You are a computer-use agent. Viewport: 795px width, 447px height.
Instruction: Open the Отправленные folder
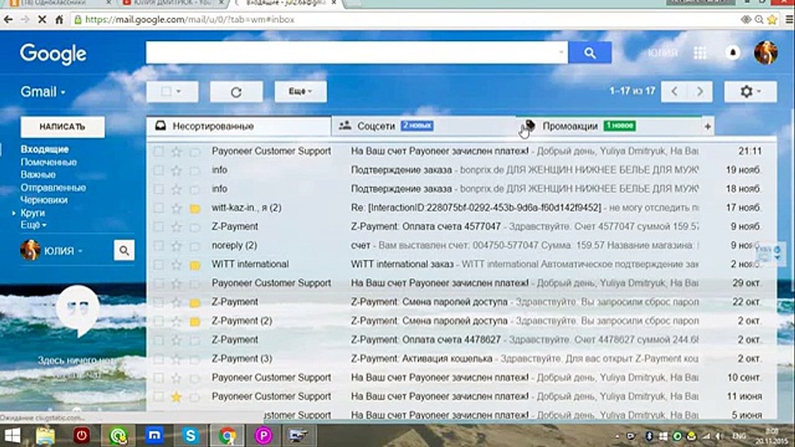53,187
